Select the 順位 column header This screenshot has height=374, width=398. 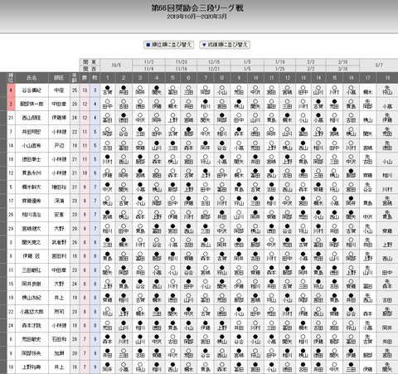click(11, 78)
